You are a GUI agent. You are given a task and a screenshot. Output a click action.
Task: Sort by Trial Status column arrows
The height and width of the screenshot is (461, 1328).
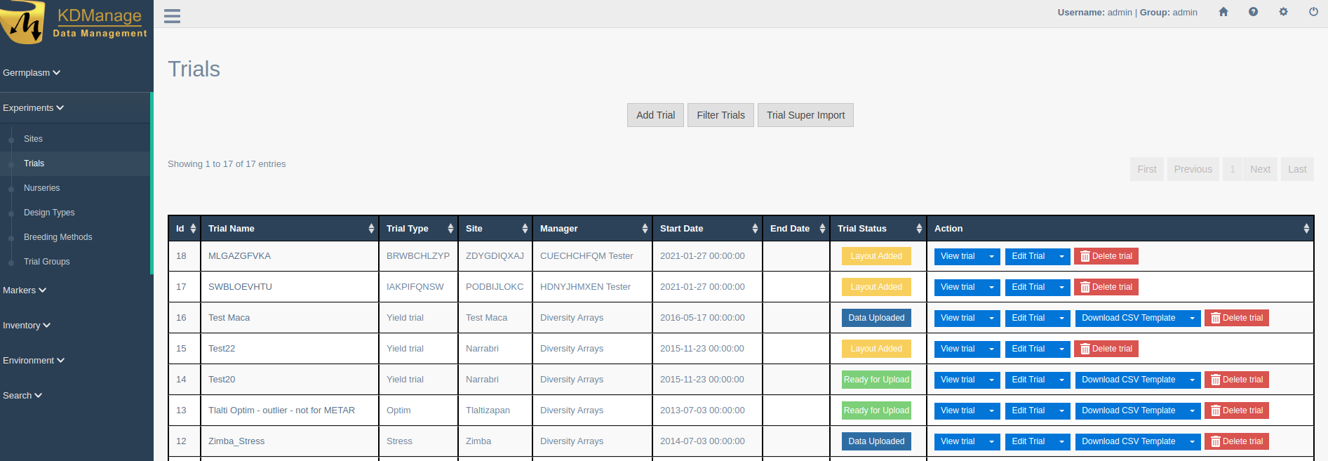[x=919, y=229]
